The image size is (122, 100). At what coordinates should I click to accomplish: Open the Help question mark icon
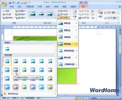click(120, 7)
